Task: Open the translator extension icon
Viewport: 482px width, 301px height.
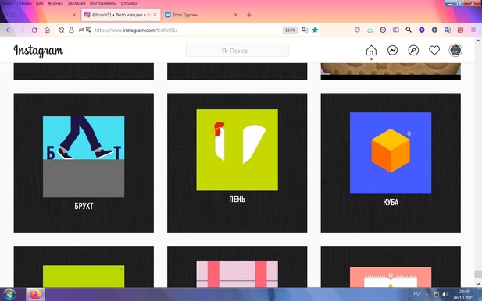Action: (448, 30)
